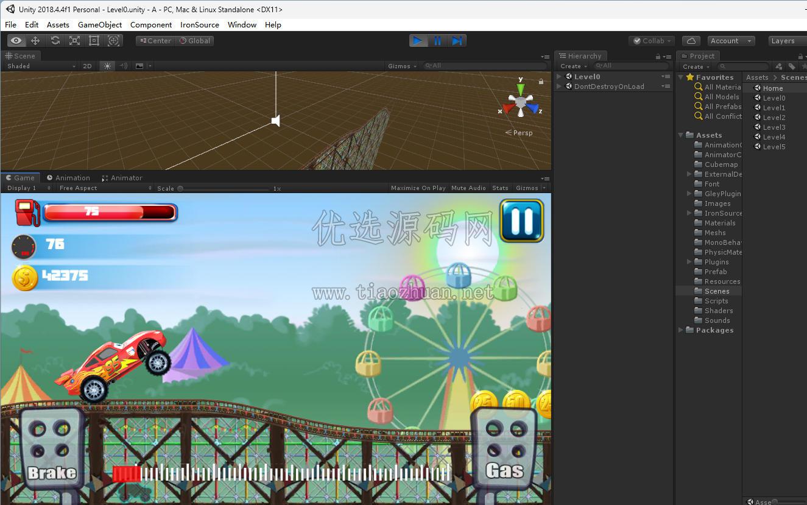Collapse Favorites in Project panel
807x505 pixels.
coord(681,77)
